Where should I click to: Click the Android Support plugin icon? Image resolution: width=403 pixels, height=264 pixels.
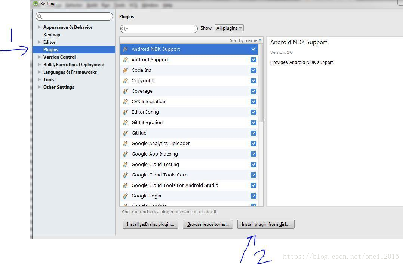(x=125, y=59)
